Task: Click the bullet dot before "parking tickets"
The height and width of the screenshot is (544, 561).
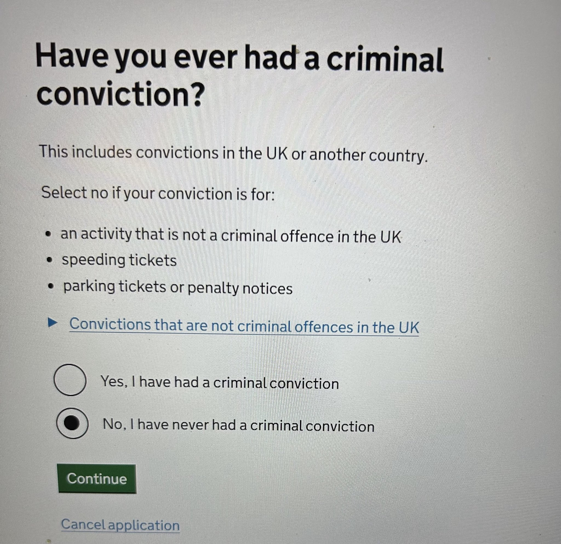Action: [51, 286]
